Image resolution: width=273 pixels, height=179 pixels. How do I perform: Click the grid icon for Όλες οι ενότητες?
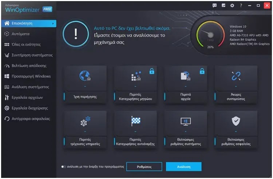[x=7, y=45]
